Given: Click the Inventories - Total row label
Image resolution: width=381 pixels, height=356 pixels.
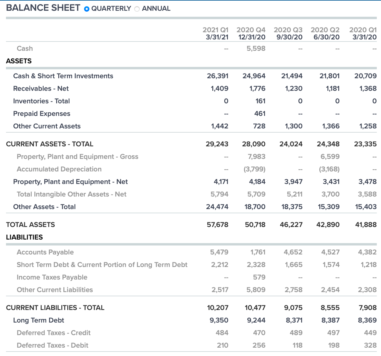Looking at the screenshot, I should pos(42,101).
